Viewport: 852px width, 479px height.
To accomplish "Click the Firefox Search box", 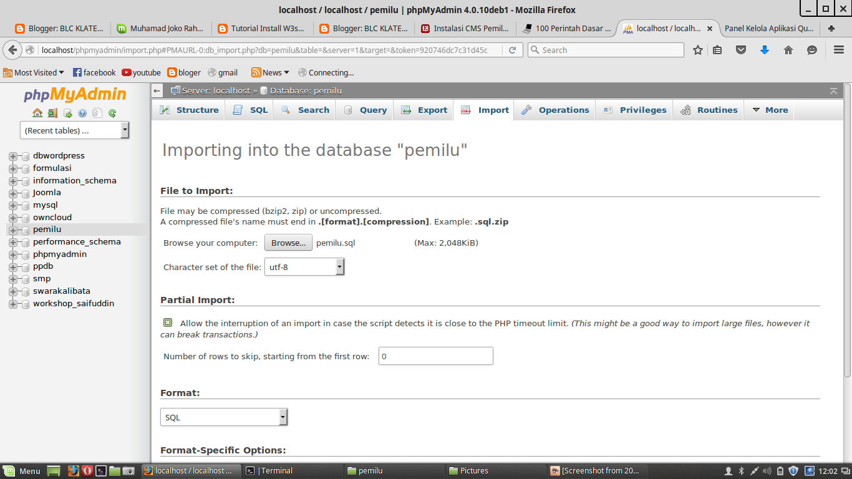I will pyautogui.click(x=606, y=50).
